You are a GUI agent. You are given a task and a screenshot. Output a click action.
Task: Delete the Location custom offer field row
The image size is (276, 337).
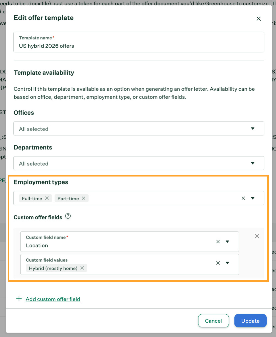[x=257, y=236]
